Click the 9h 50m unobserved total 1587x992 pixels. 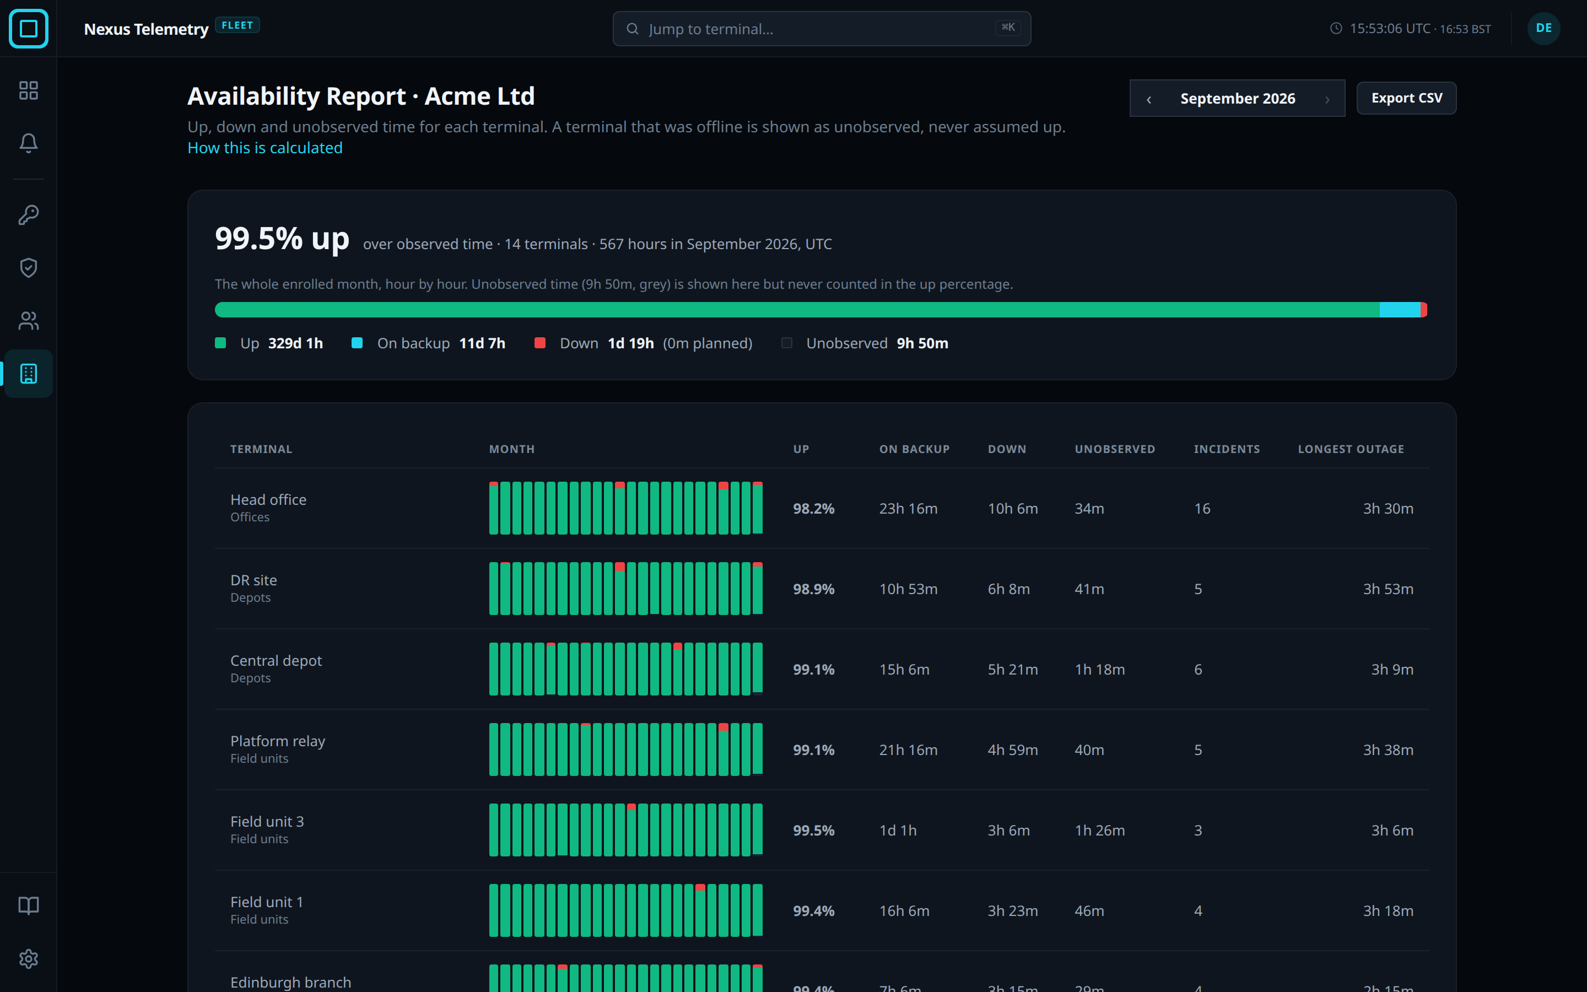pos(922,343)
